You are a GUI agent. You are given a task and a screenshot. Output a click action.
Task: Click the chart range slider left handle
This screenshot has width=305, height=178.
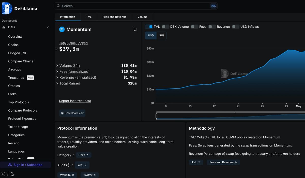pyautogui.click(x=156, y=116)
